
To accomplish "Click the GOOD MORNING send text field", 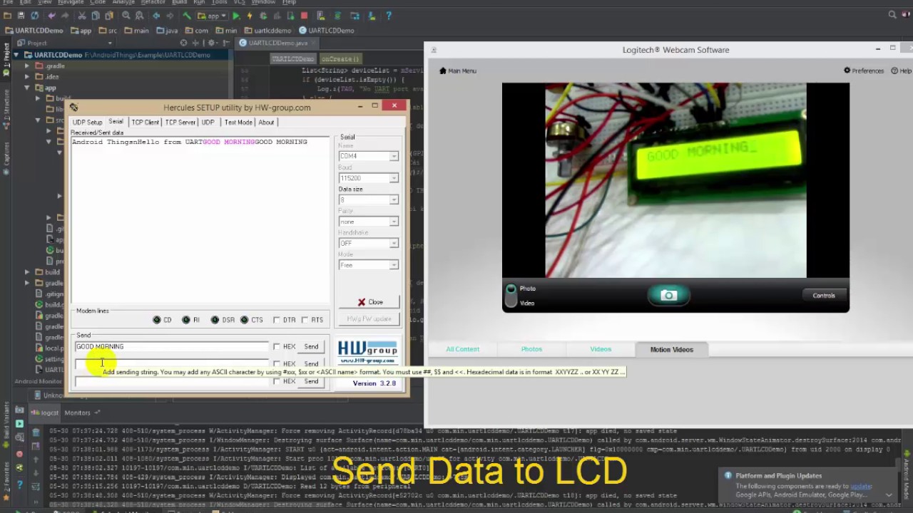I will 172,346.
